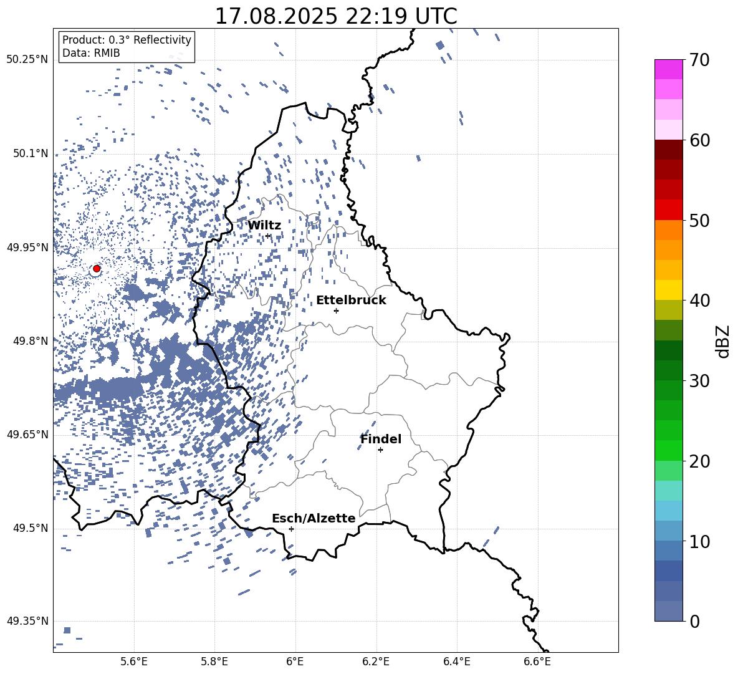The image size is (738, 674).
Task: Click the 49.95°N latitude label
Action: click(27, 248)
